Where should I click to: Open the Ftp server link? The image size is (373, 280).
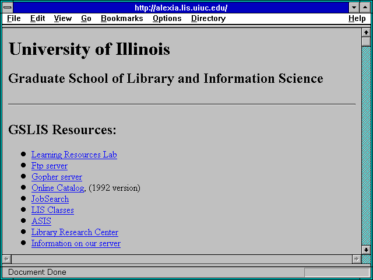tap(50, 166)
